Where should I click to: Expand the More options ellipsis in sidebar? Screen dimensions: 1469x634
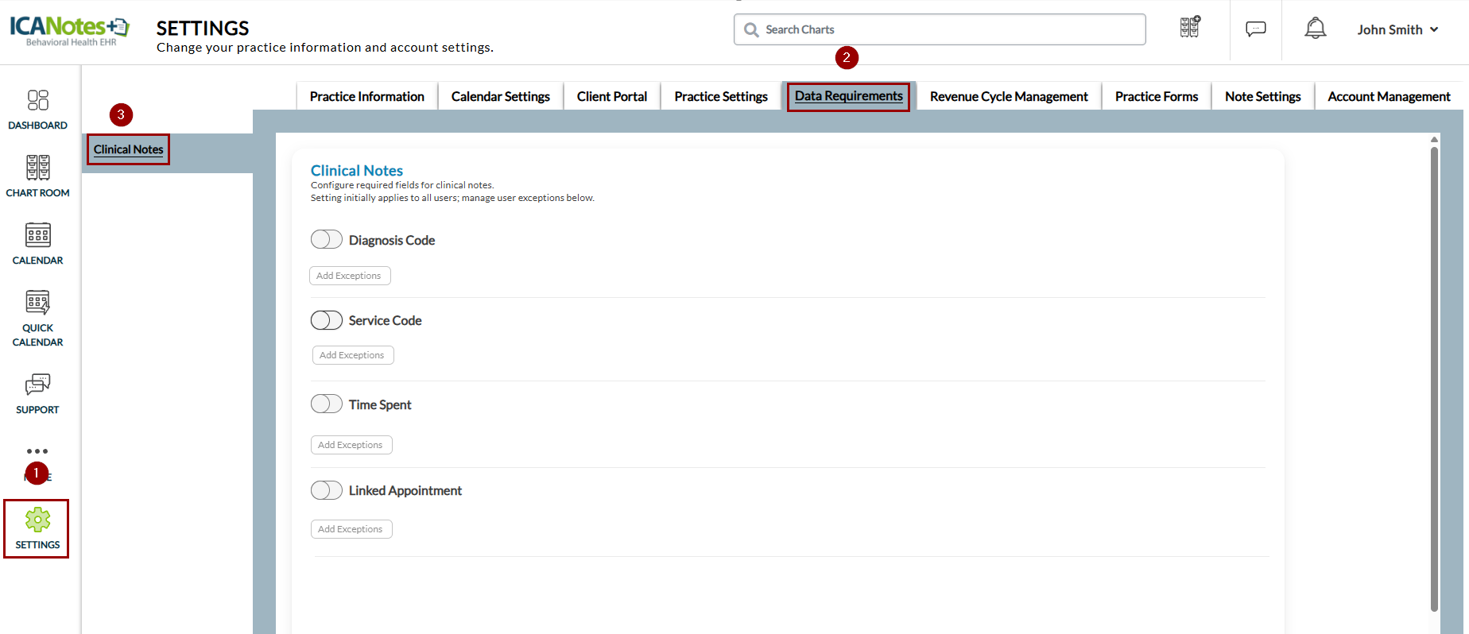click(37, 451)
